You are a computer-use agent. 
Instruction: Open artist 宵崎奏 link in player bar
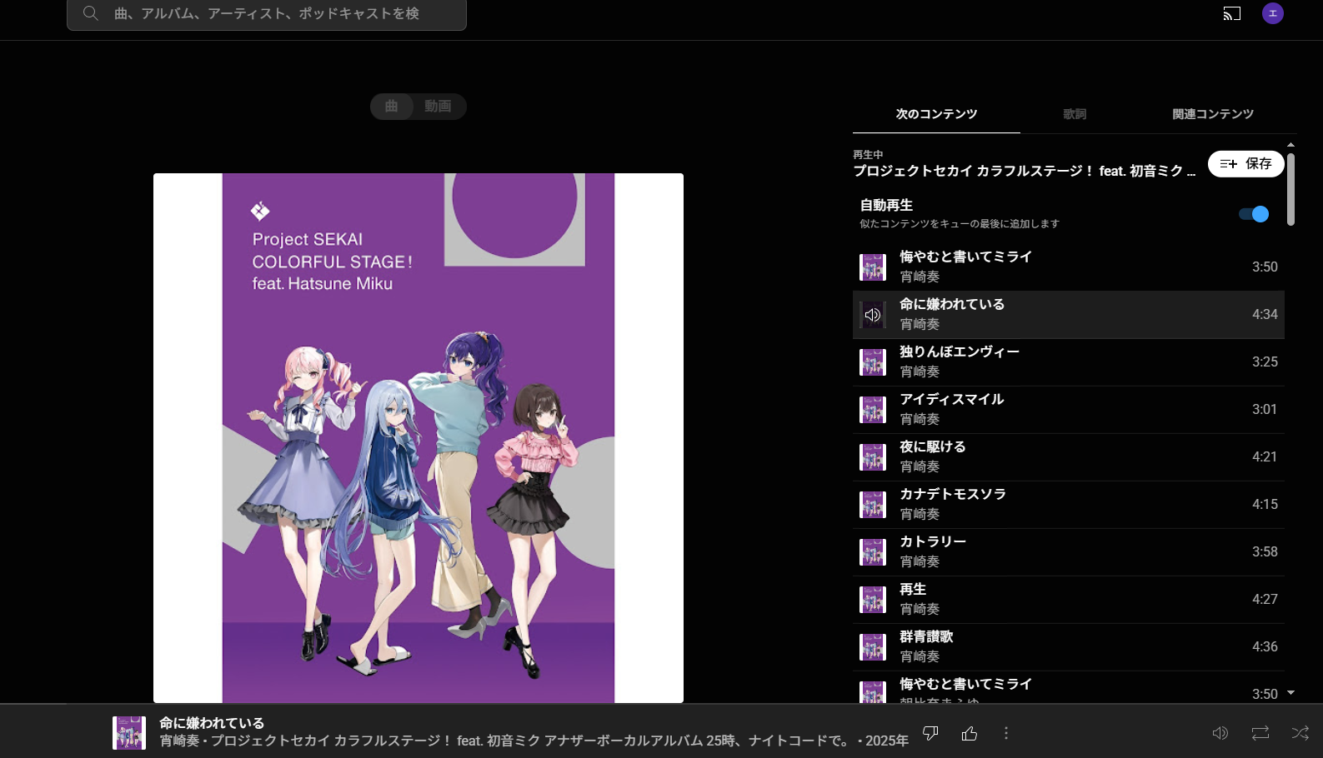(178, 741)
